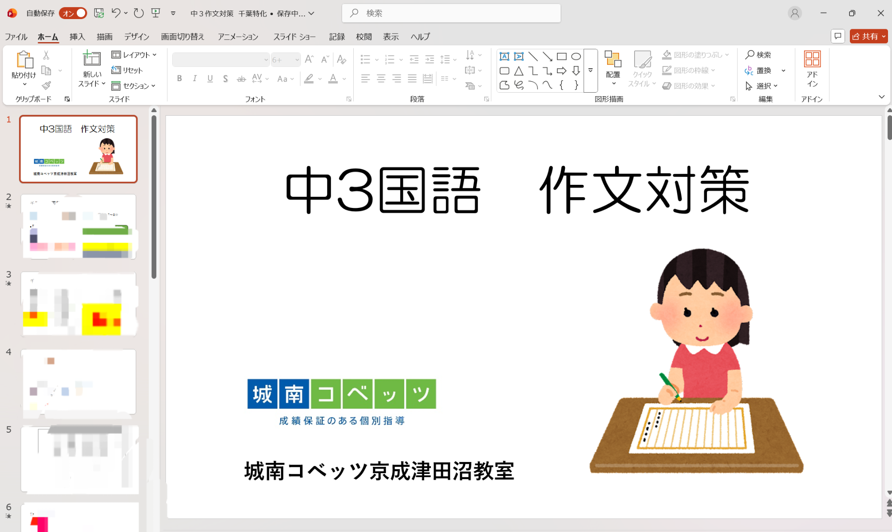Toggle Bold formatting
The image size is (892, 532).
coord(179,79)
